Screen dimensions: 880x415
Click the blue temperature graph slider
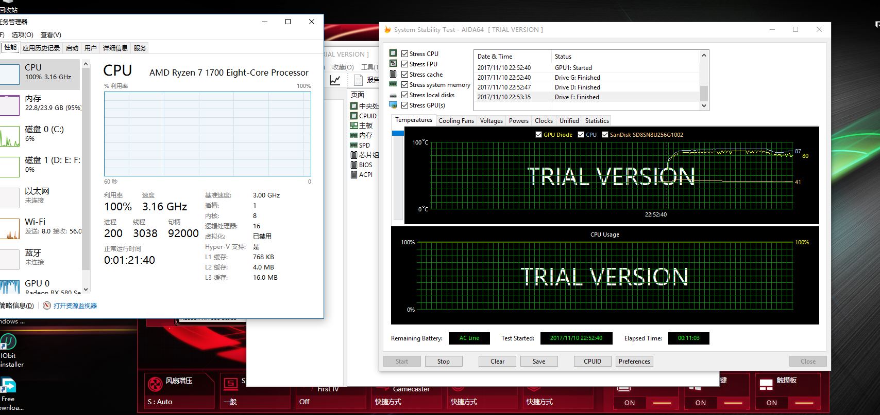[x=398, y=133]
